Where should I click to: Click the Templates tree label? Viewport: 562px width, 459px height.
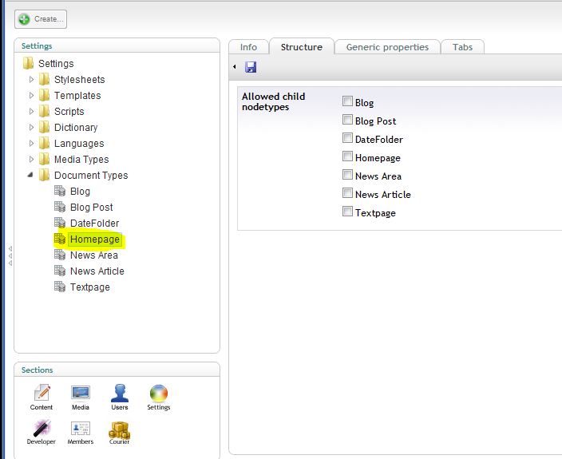[x=77, y=96]
